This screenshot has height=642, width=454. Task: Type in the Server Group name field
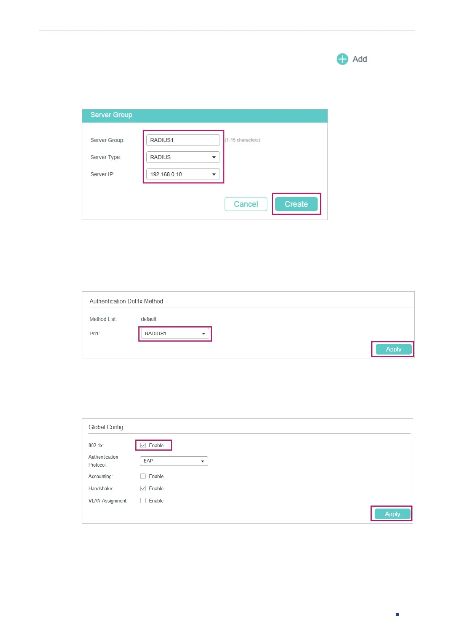click(x=183, y=140)
